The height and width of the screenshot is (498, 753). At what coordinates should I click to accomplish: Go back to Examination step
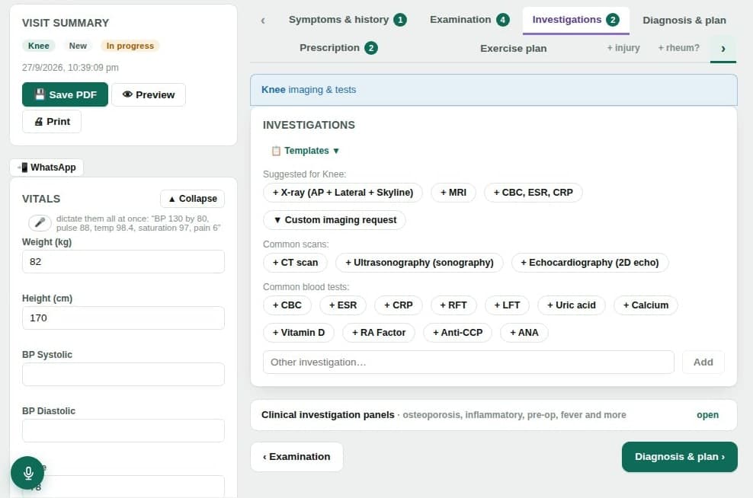pos(296,457)
